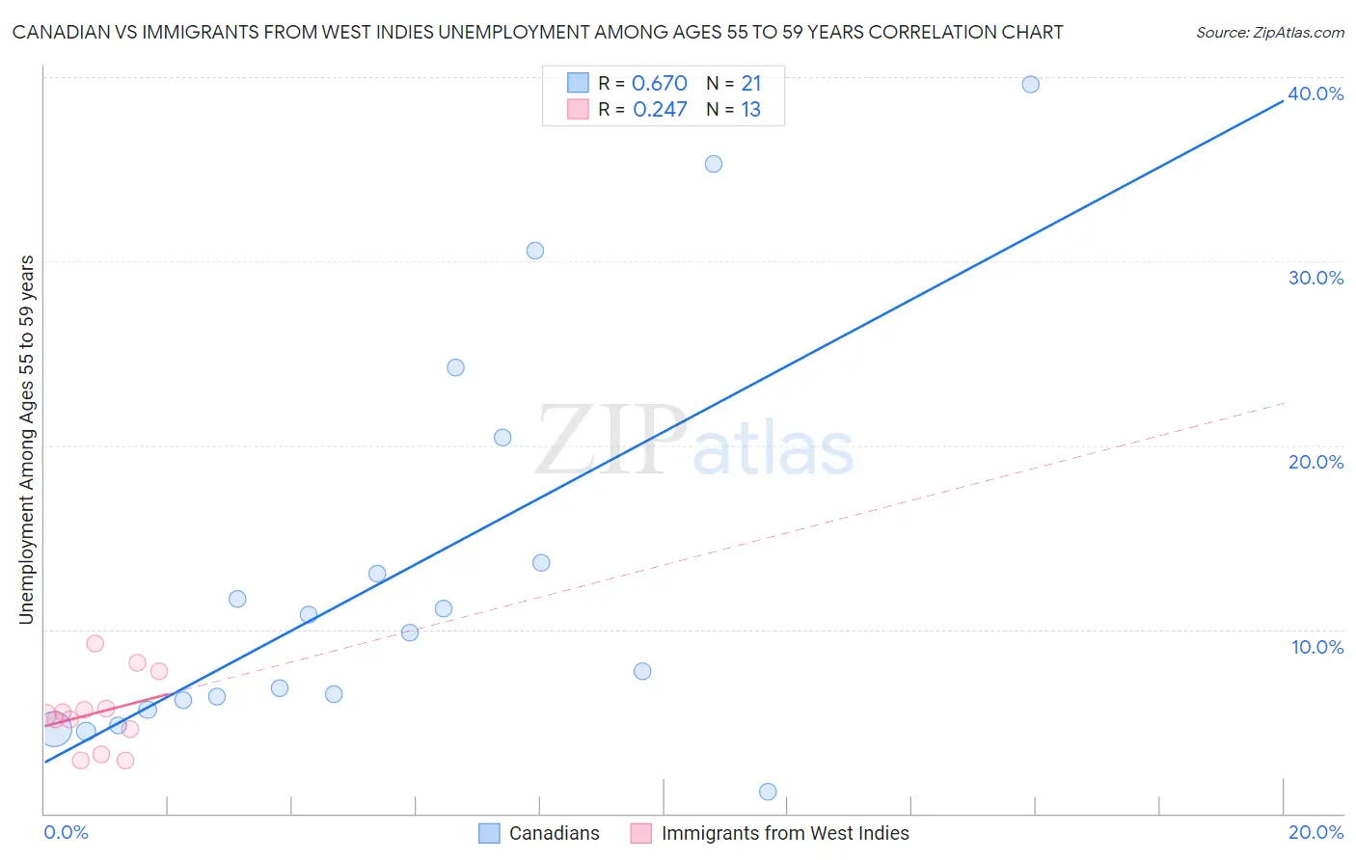This screenshot has width=1356, height=860.
Task: Click the vertical y-axis title text
Action: pos(27,440)
